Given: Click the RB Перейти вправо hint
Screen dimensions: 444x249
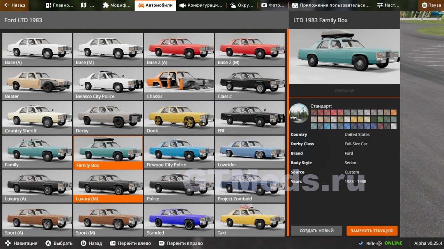Looking at the screenshot, I should point(181,243).
